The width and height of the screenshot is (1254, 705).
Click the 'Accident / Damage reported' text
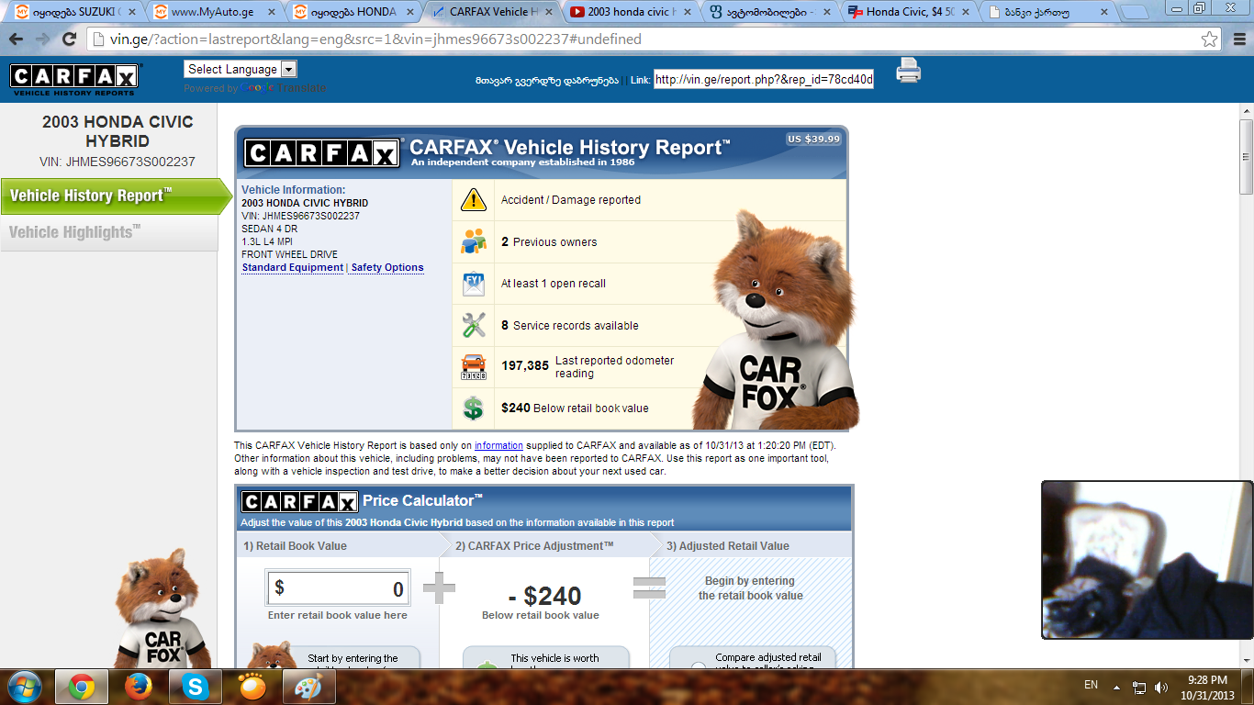[571, 200]
